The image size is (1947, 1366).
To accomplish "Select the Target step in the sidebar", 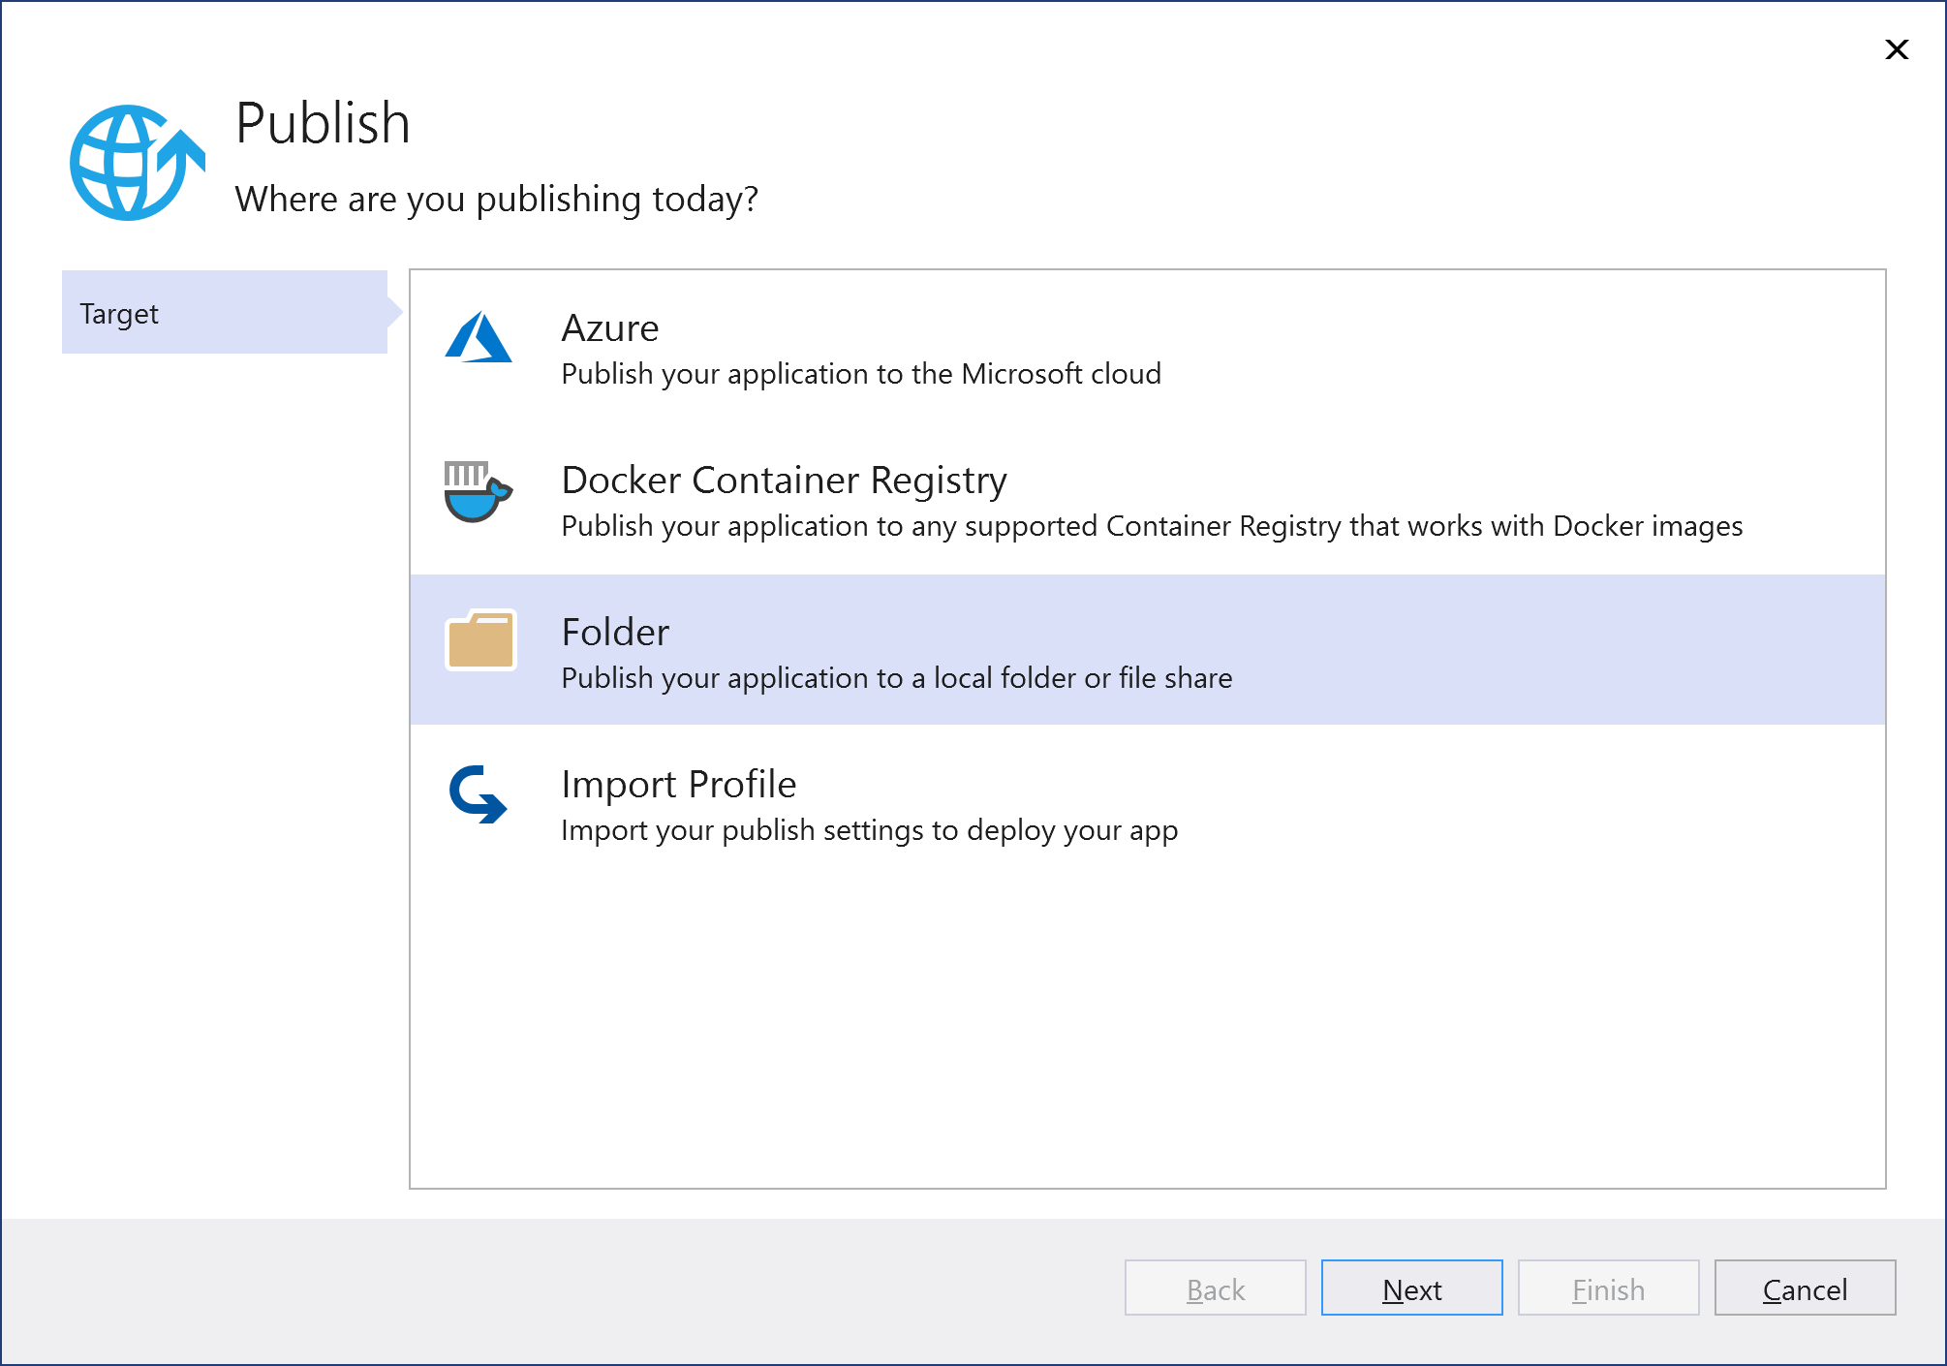I will click(225, 312).
